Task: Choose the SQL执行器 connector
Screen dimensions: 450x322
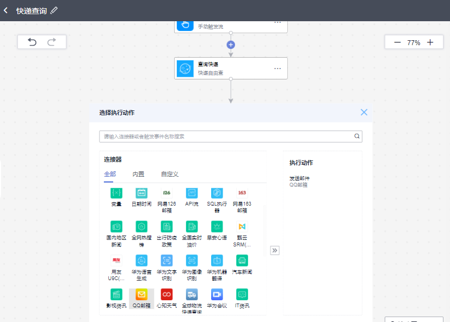Action: 217,200
